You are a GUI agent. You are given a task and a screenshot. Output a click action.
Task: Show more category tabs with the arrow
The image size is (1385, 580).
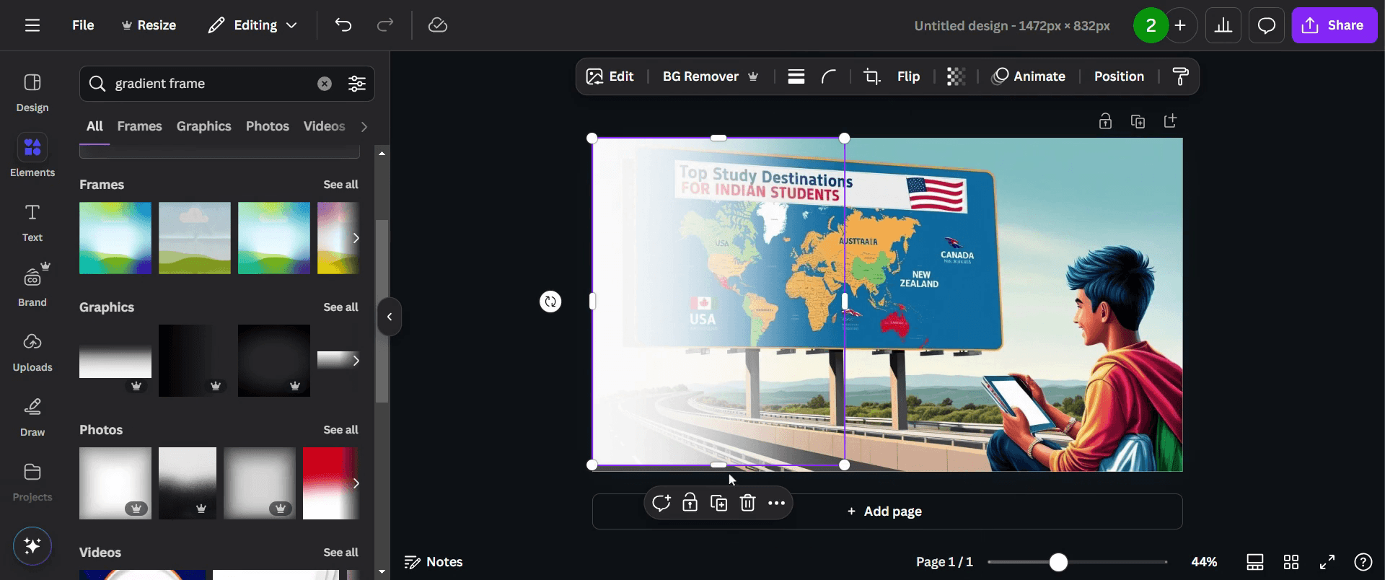[364, 127]
